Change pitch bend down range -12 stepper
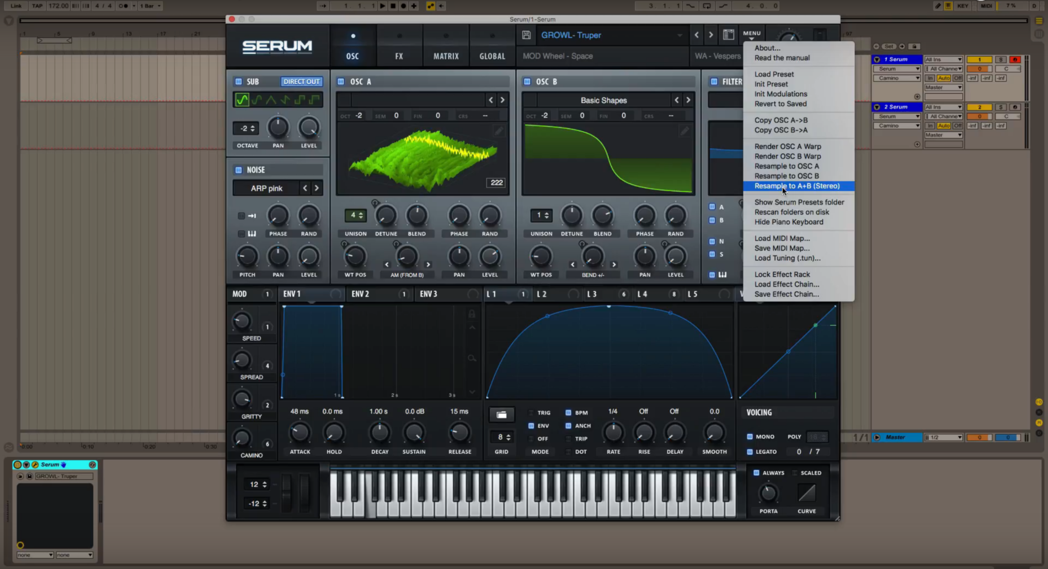Image resolution: width=1048 pixels, height=569 pixels. tap(257, 503)
